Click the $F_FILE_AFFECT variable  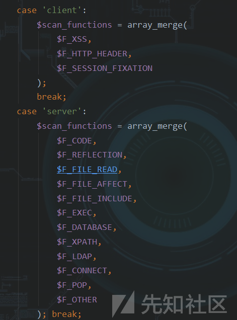[x=92, y=184]
